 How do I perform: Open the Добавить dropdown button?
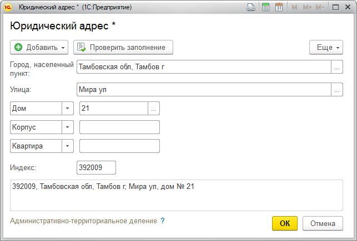click(x=39, y=48)
